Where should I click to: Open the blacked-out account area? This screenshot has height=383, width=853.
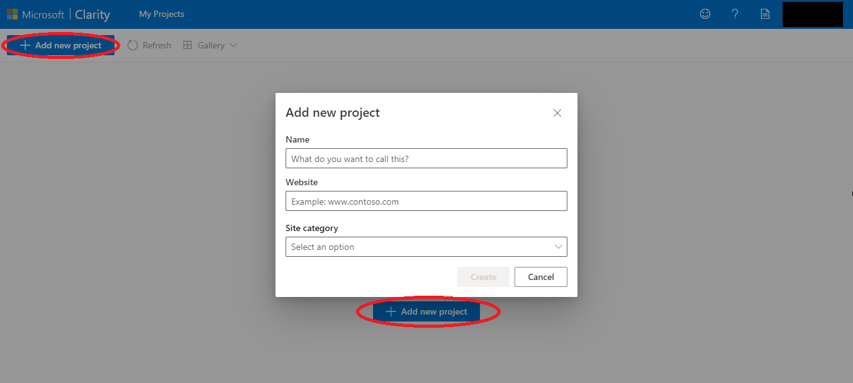813,14
